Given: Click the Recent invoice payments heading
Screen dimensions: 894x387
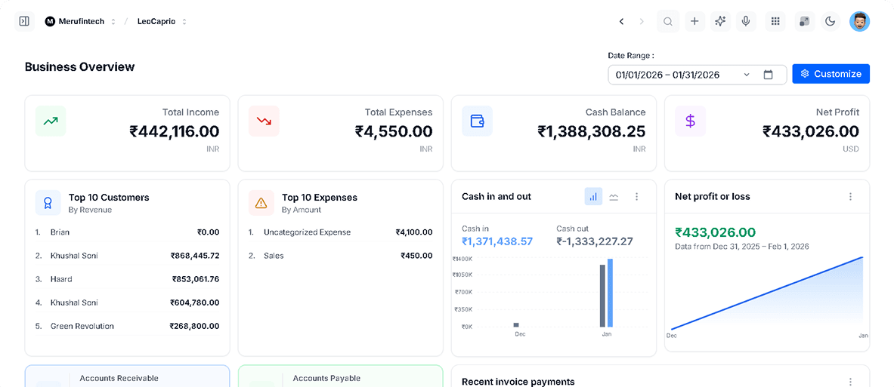Looking at the screenshot, I should point(518,382).
